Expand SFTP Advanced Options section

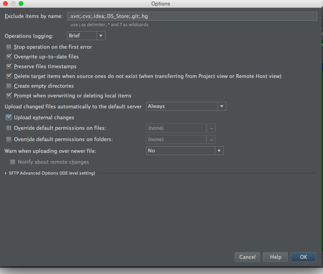(6, 173)
